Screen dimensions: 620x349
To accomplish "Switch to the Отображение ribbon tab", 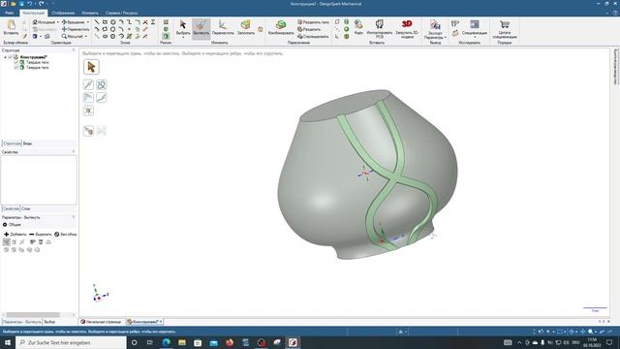I will tap(63, 13).
